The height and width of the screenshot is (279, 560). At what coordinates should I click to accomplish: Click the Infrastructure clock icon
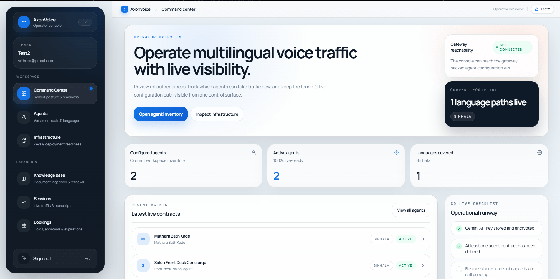[x=24, y=141]
